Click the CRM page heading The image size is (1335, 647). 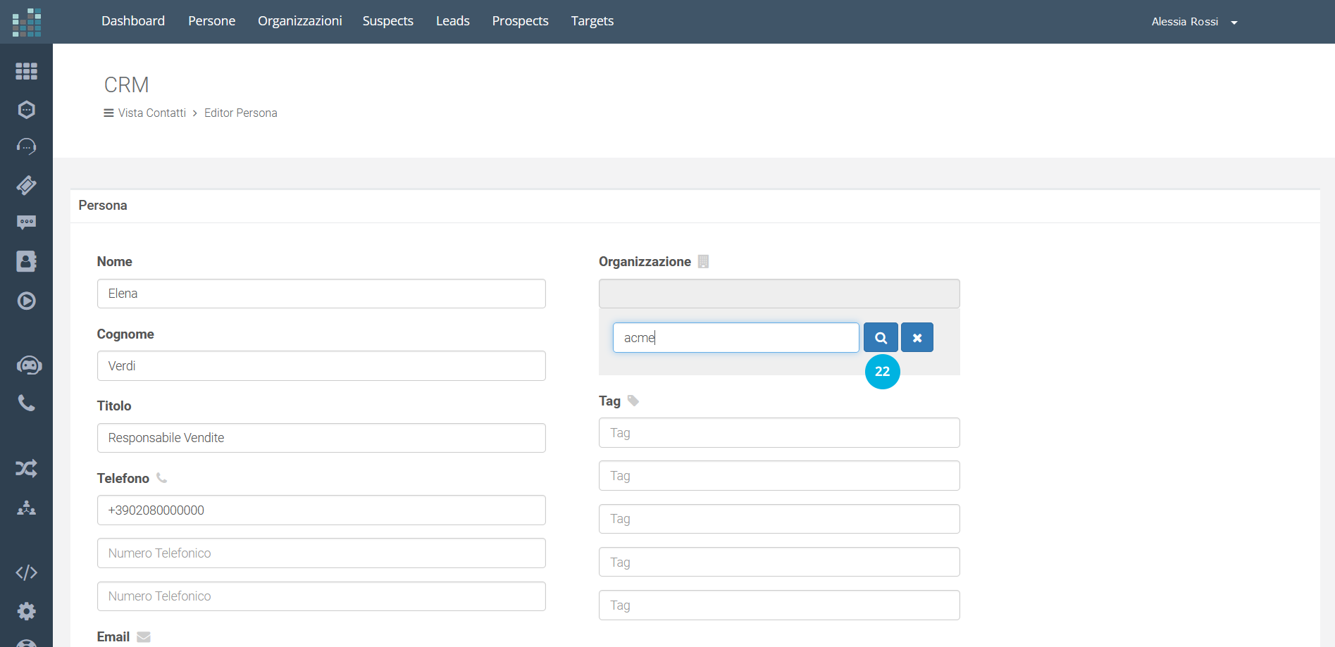[x=127, y=85]
